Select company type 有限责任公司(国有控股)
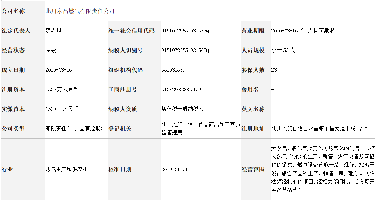This screenshot has height=201, width=376. click(x=74, y=129)
